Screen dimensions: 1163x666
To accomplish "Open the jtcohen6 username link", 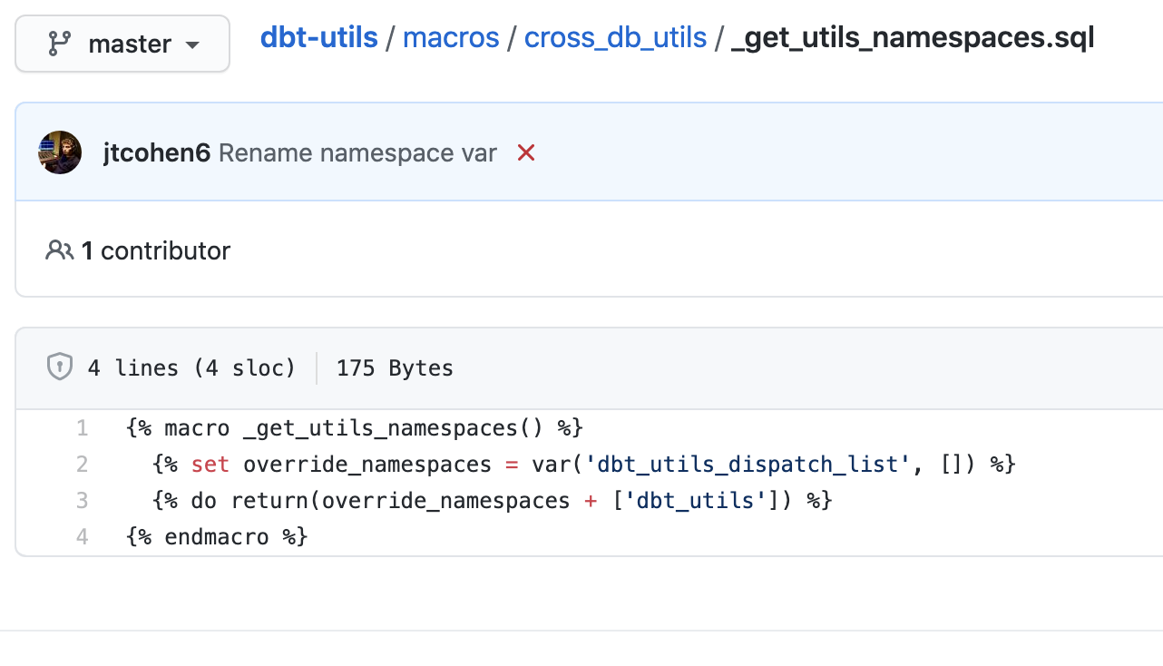I will coord(157,153).
